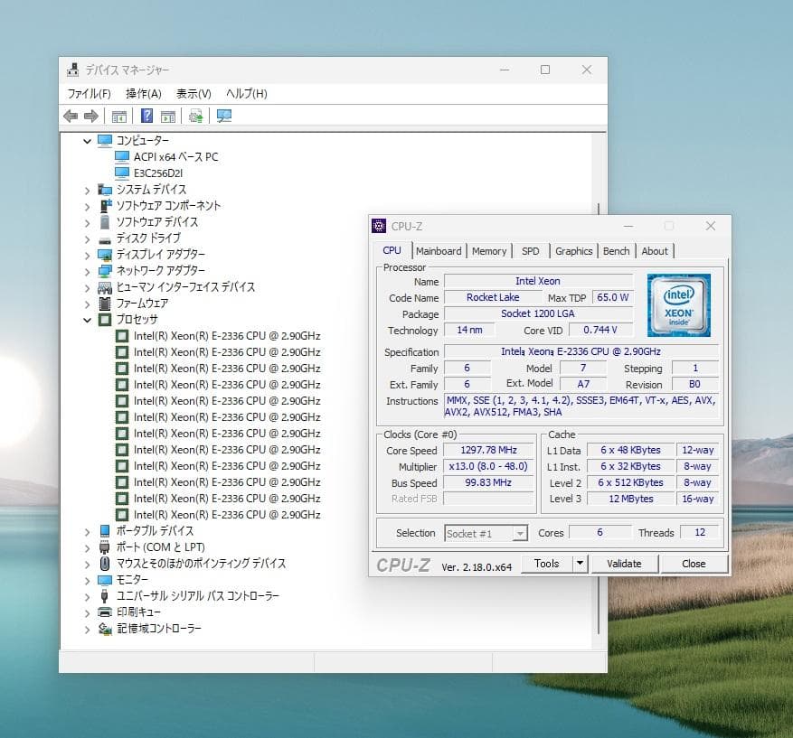793x738 pixels.
Task: Click the Validate button in CPU-Z
Action: (624, 564)
